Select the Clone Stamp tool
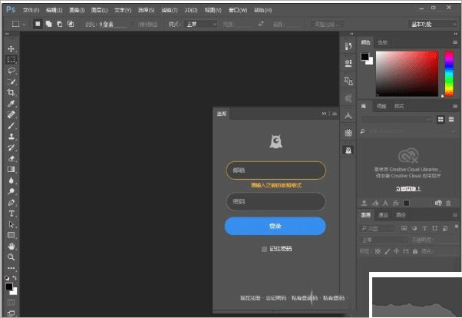 click(x=11, y=136)
